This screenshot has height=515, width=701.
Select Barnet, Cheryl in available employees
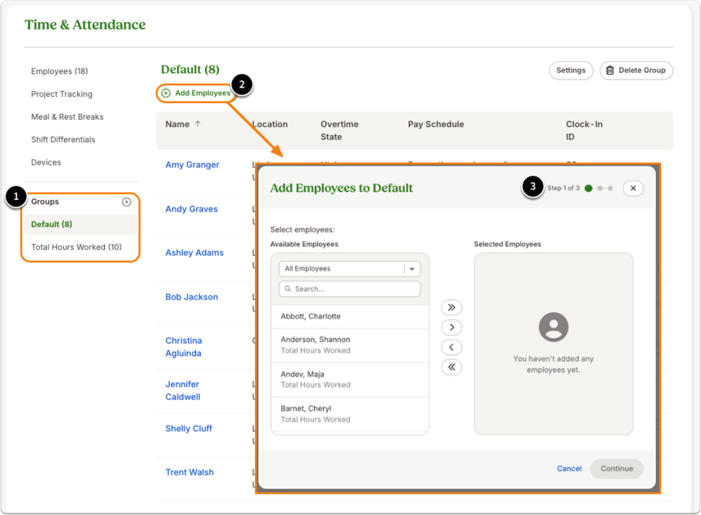pyautogui.click(x=349, y=414)
